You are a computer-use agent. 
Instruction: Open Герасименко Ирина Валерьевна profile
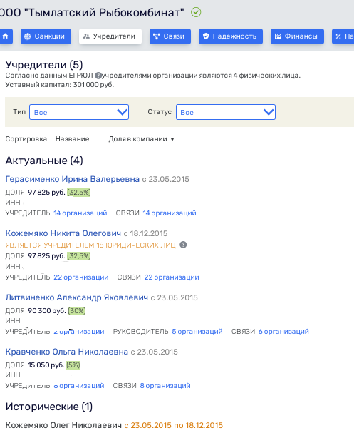point(72,179)
